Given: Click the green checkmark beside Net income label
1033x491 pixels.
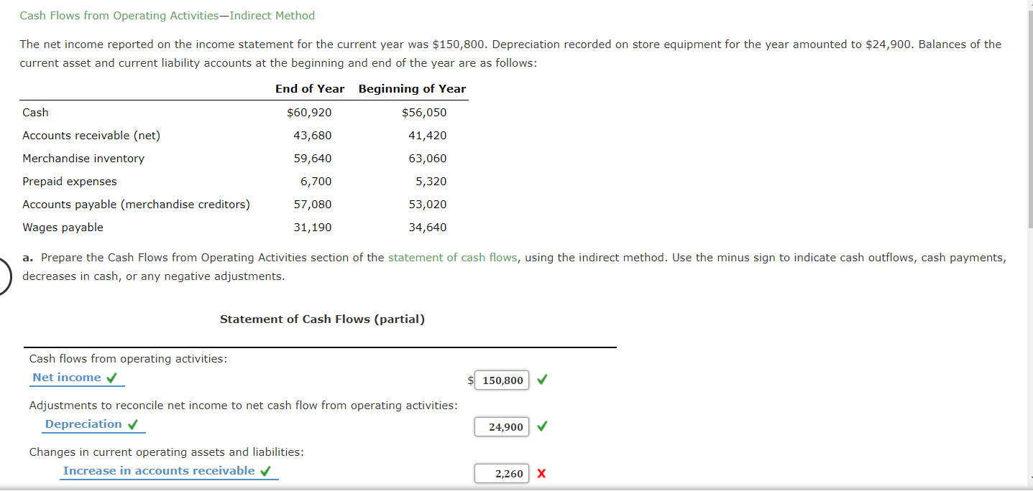Looking at the screenshot, I should [x=110, y=377].
